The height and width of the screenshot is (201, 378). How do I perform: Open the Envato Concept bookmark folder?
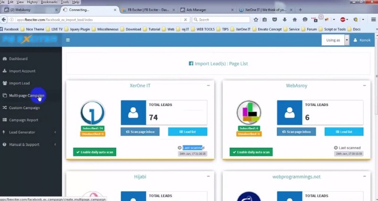[267, 29]
